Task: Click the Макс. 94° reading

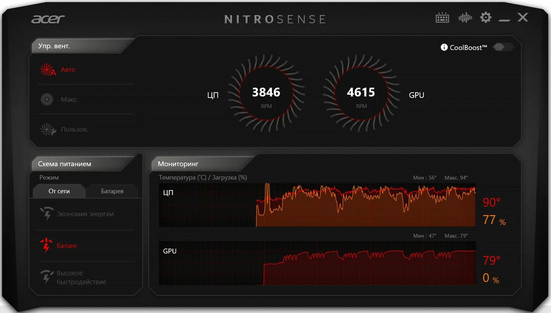Action: coord(456,178)
